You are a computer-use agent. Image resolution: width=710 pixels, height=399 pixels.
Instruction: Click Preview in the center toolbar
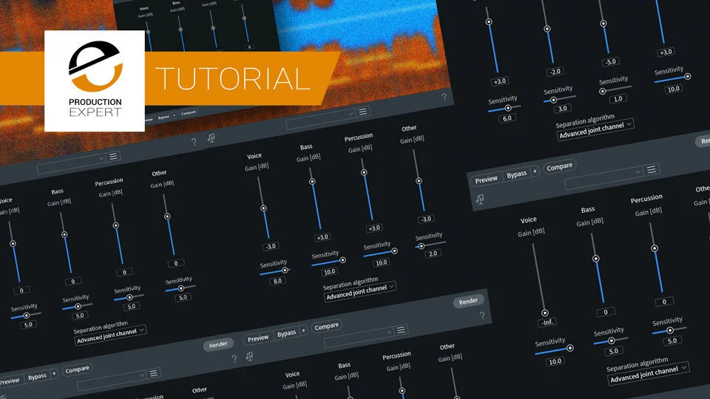point(257,338)
